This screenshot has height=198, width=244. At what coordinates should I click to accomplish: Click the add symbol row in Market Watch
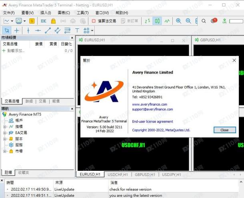(x=37, y=50)
